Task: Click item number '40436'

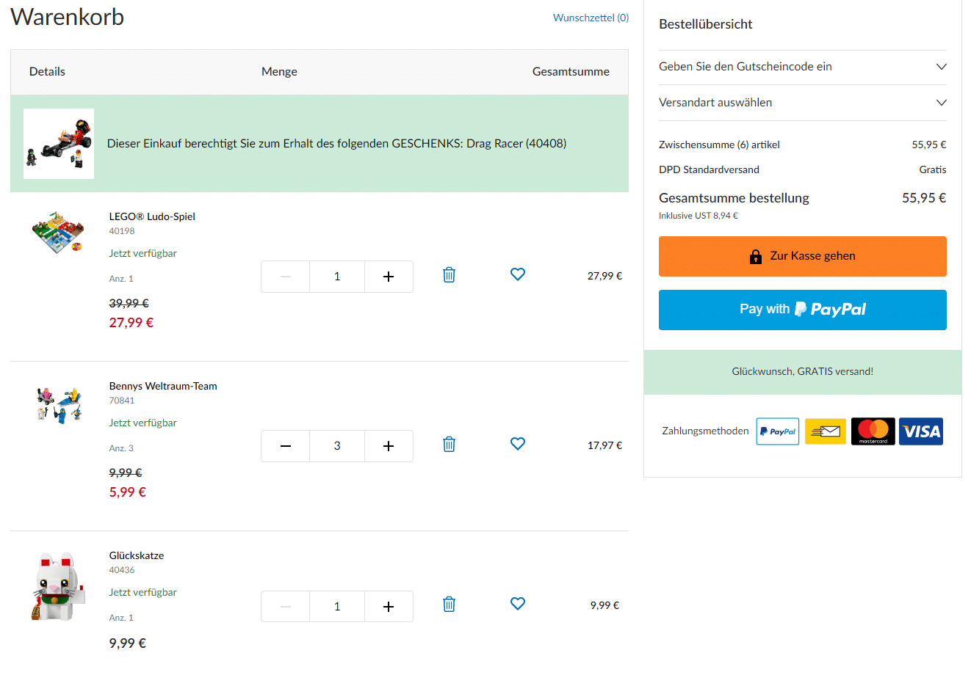Action: 122,570
